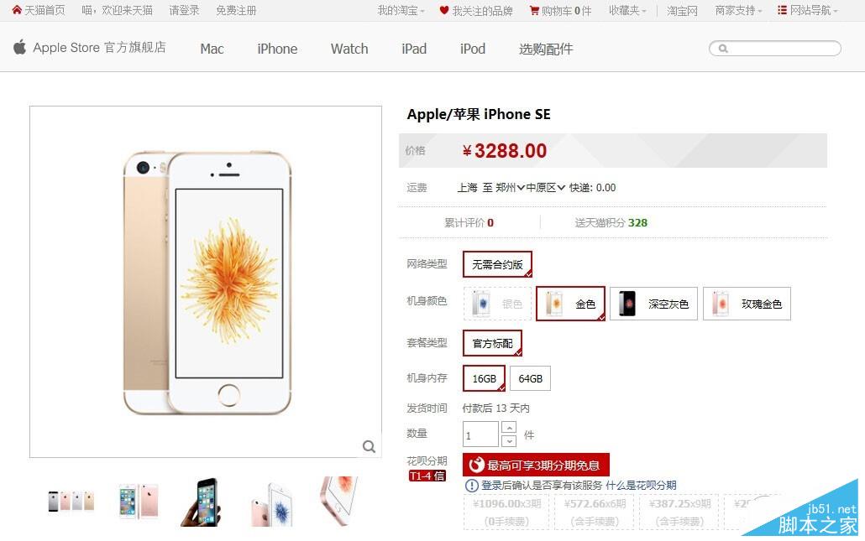Open the iPhone menu item
The height and width of the screenshot is (541, 865).
(277, 49)
